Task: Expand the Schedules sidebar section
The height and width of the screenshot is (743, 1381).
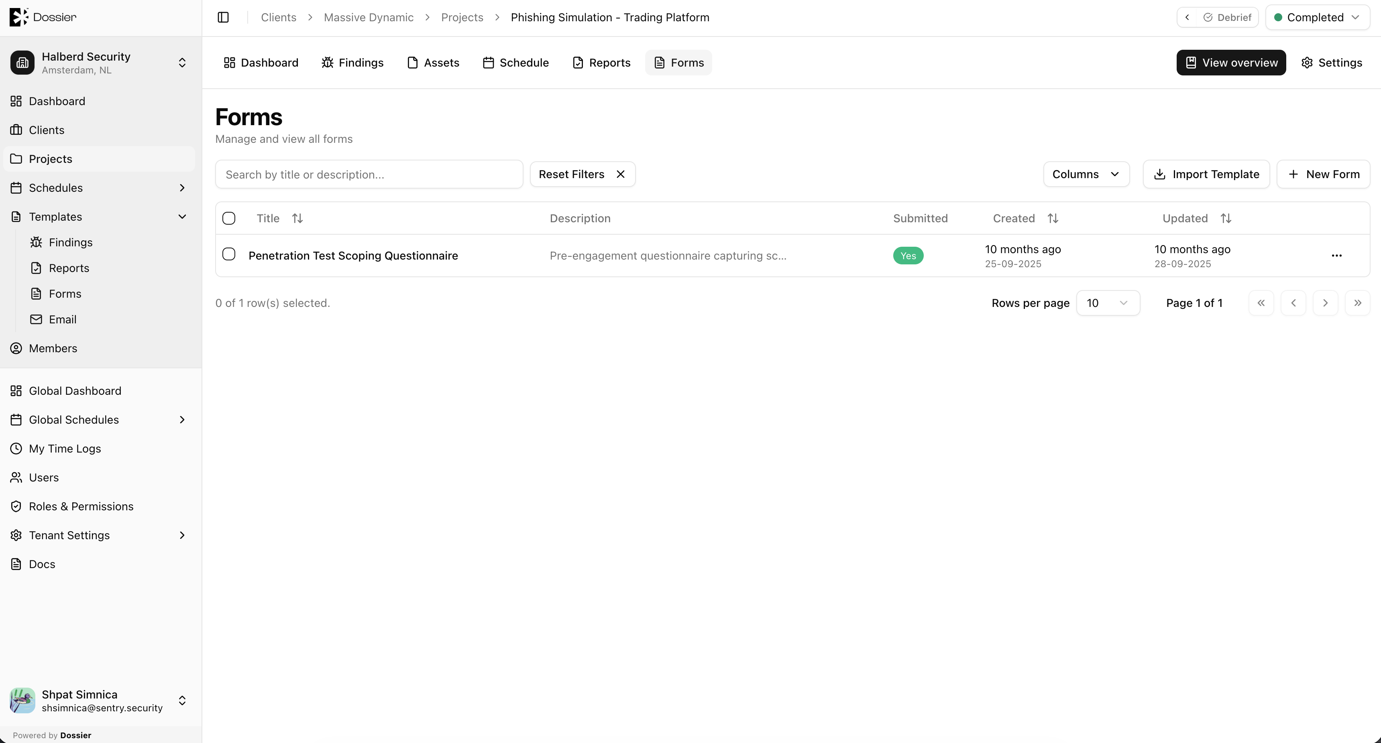Action: tap(182, 187)
